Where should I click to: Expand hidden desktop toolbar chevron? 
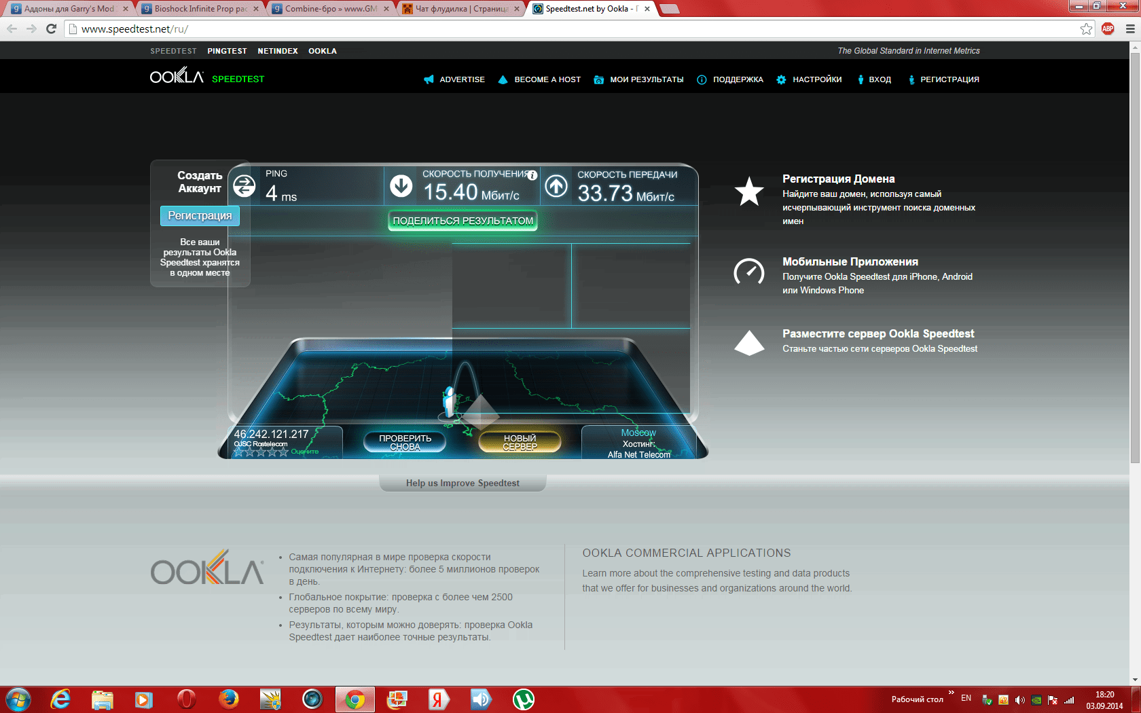952,693
